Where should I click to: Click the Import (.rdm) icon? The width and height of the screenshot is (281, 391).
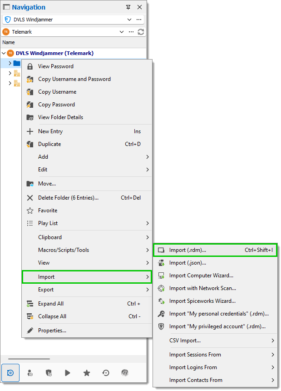(x=161, y=250)
